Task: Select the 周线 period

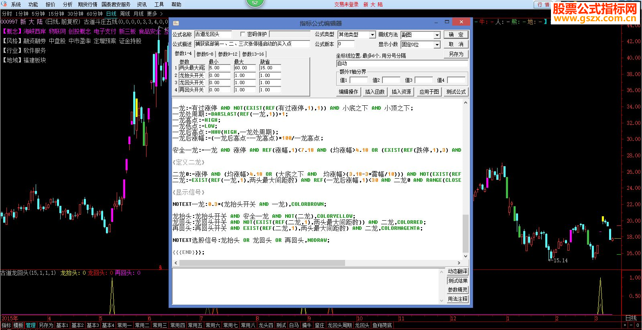Action: pyautogui.click(x=125, y=14)
